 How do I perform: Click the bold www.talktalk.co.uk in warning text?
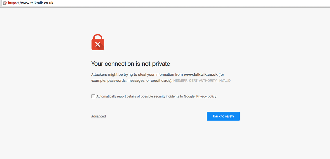tap(201, 75)
